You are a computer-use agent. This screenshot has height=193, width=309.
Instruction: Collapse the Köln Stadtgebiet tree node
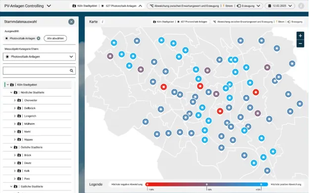pyautogui.click(x=8, y=85)
